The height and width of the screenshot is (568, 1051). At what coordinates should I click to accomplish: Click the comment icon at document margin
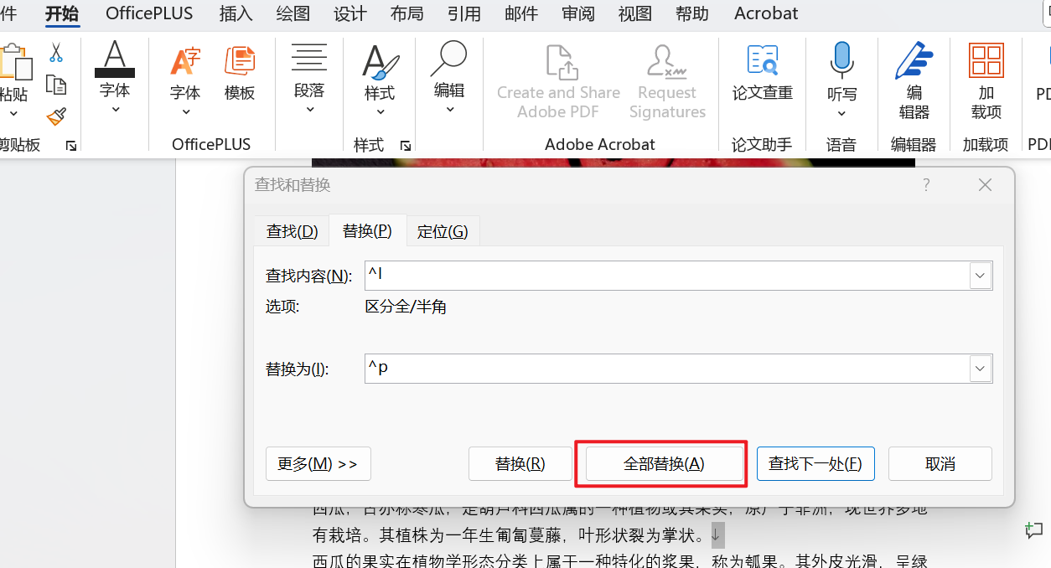1034,529
